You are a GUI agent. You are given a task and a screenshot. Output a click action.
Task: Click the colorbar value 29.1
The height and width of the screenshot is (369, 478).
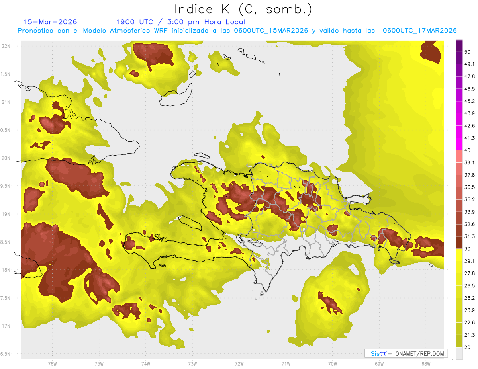pyautogui.click(x=469, y=261)
